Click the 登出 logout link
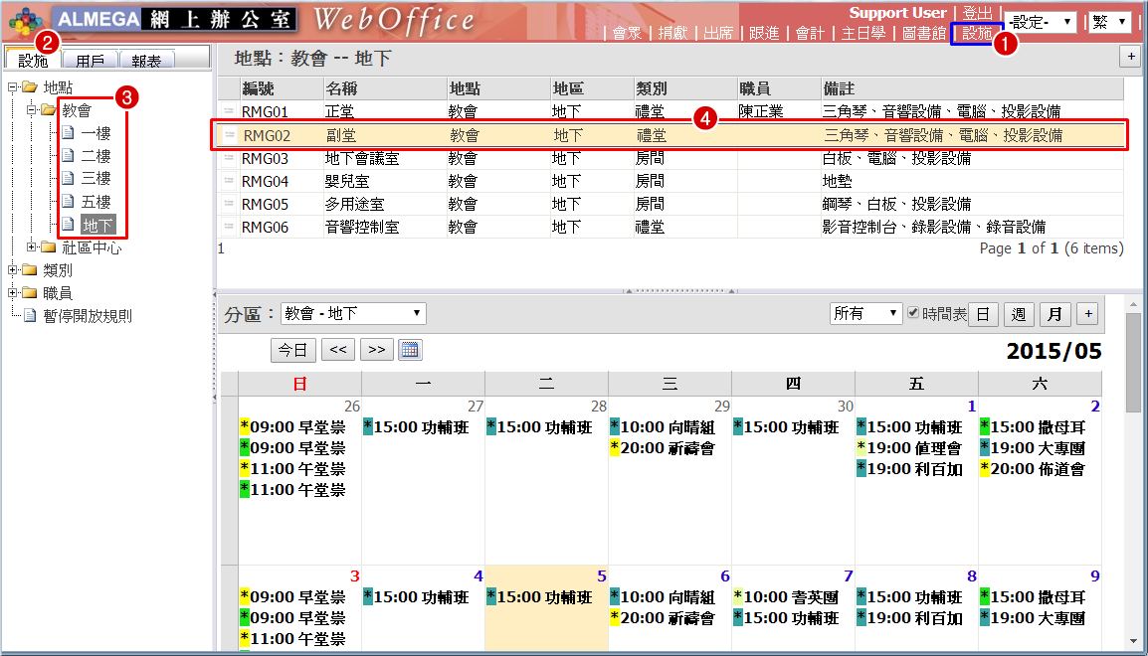 977,13
